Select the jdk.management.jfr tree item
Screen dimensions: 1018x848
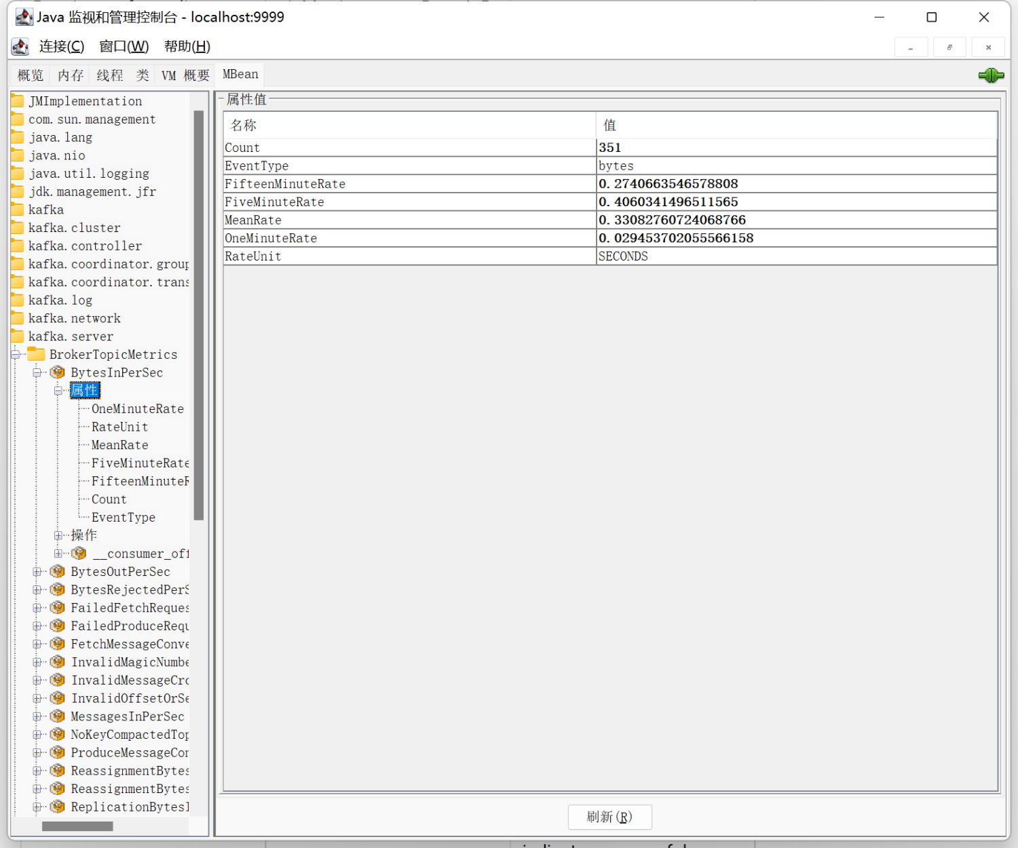[92, 192]
